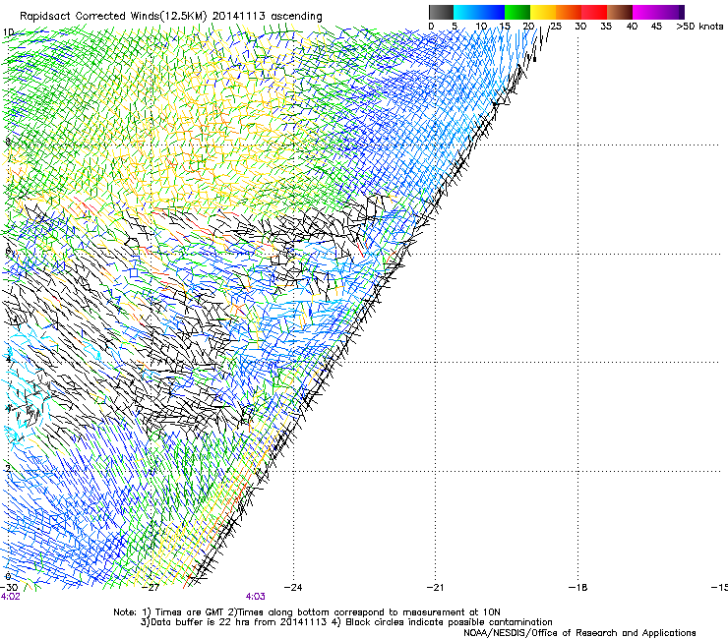
Task: Click the '>50 knots' legend label
Action: [699, 27]
